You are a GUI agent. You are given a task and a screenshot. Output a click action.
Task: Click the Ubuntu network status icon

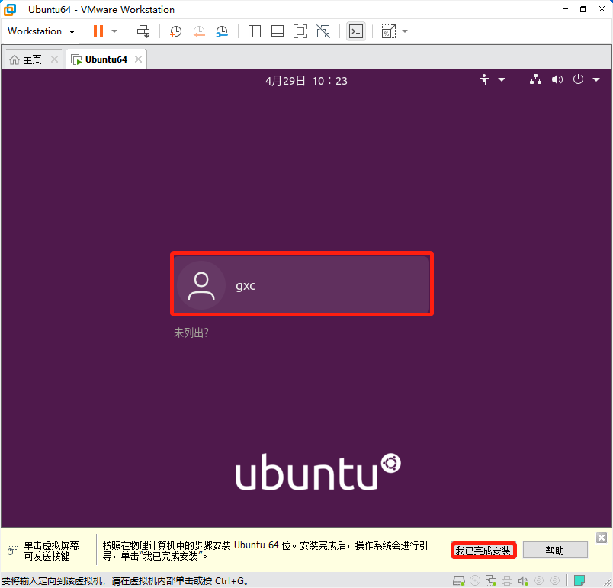(x=535, y=80)
